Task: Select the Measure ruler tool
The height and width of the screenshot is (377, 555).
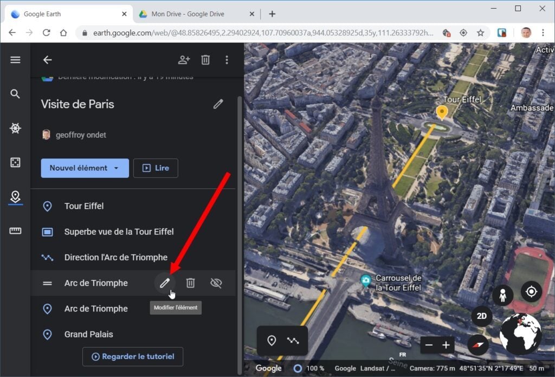Action: [x=15, y=231]
